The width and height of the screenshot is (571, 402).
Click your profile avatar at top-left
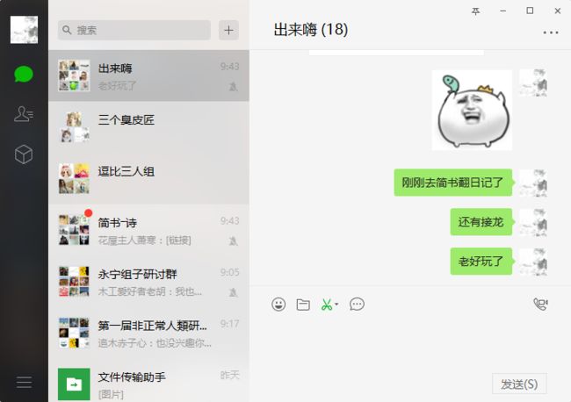point(24,30)
